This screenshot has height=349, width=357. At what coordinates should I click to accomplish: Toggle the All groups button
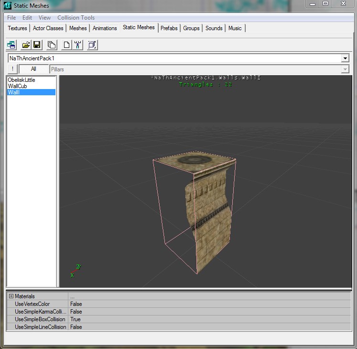click(x=33, y=69)
